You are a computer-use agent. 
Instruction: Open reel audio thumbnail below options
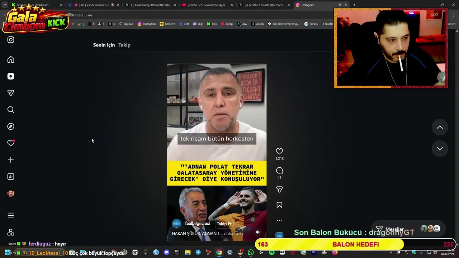(x=279, y=236)
